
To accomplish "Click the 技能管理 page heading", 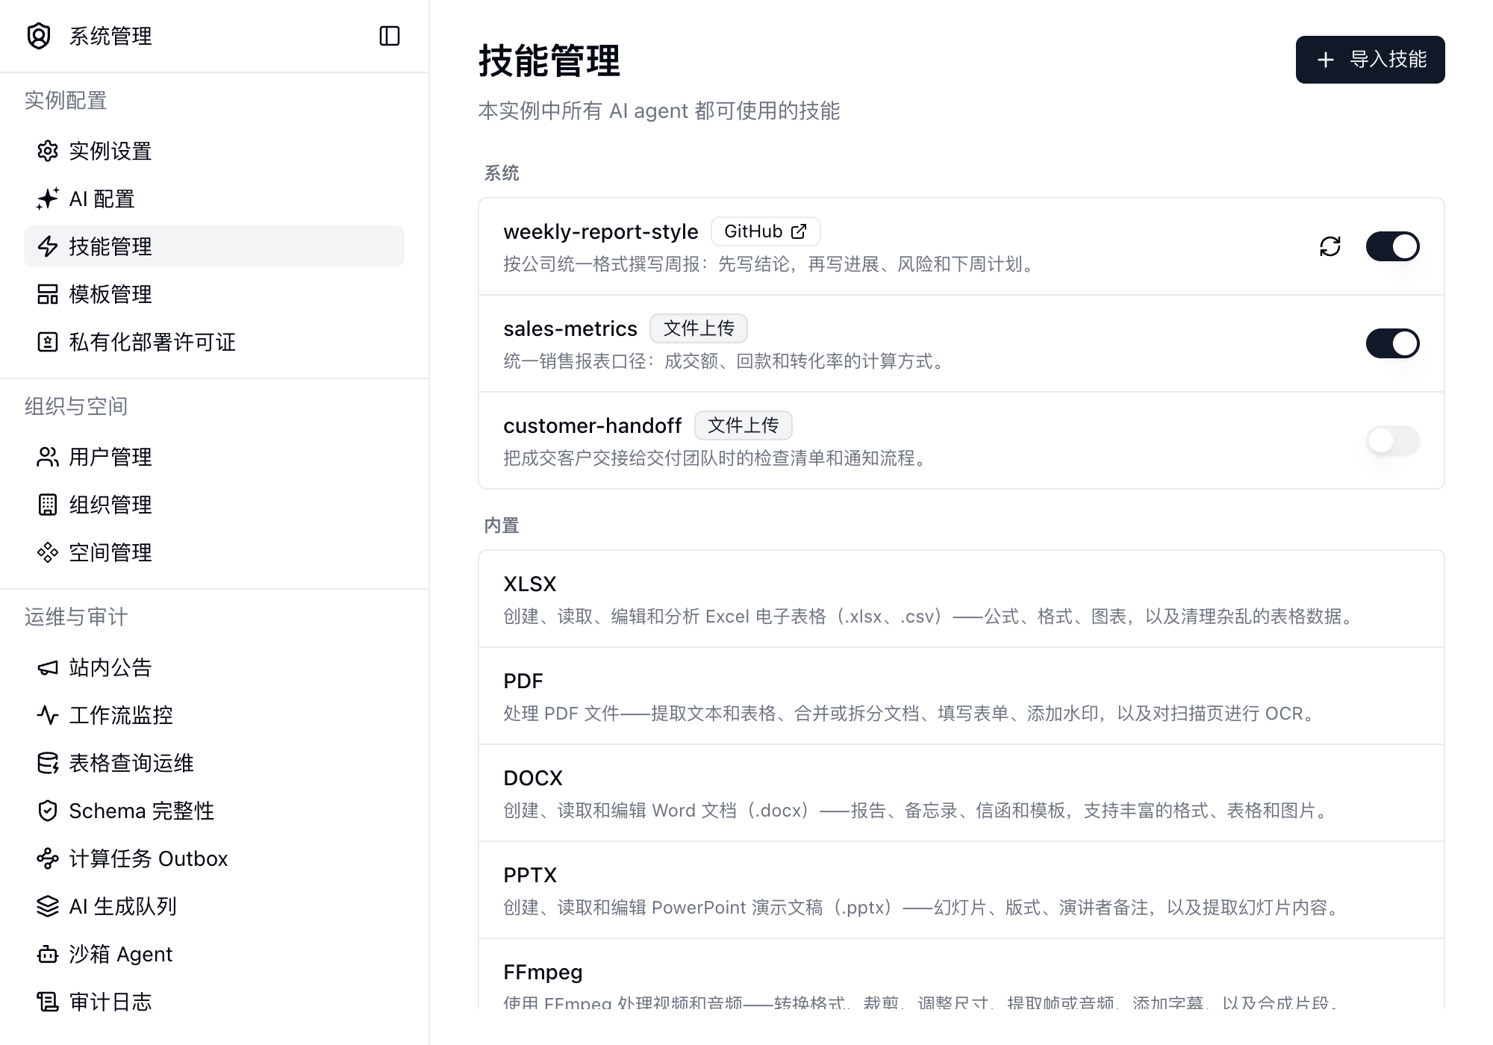I will [x=549, y=60].
